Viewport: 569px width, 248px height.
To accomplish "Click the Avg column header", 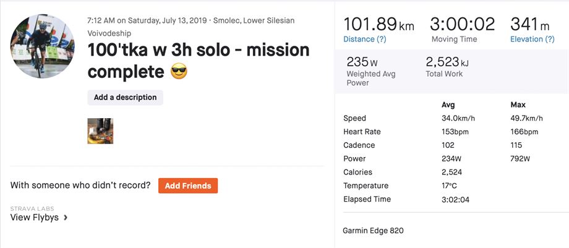I will point(448,105).
